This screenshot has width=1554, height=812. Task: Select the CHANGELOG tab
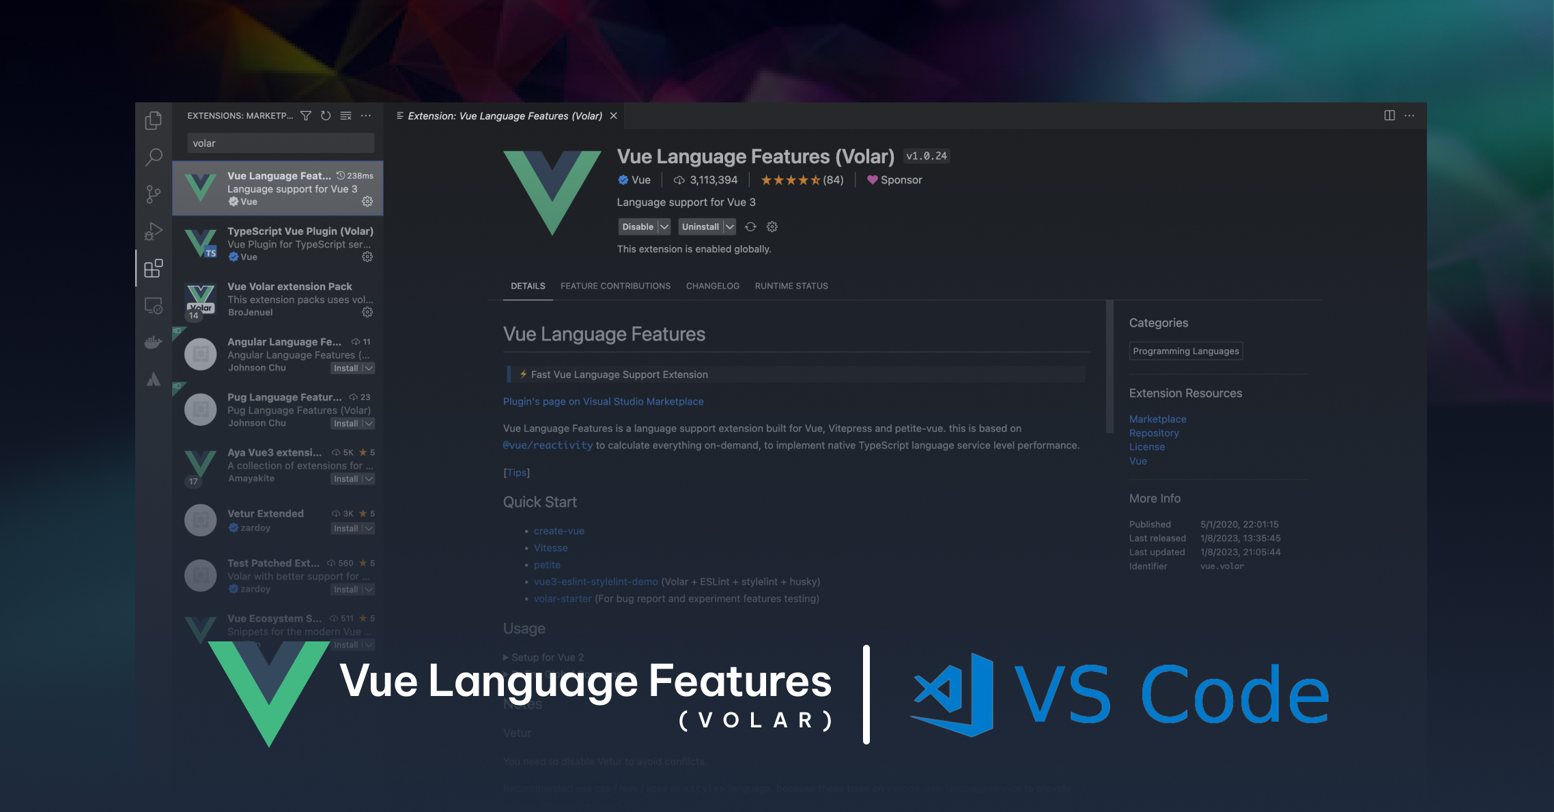coord(711,285)
